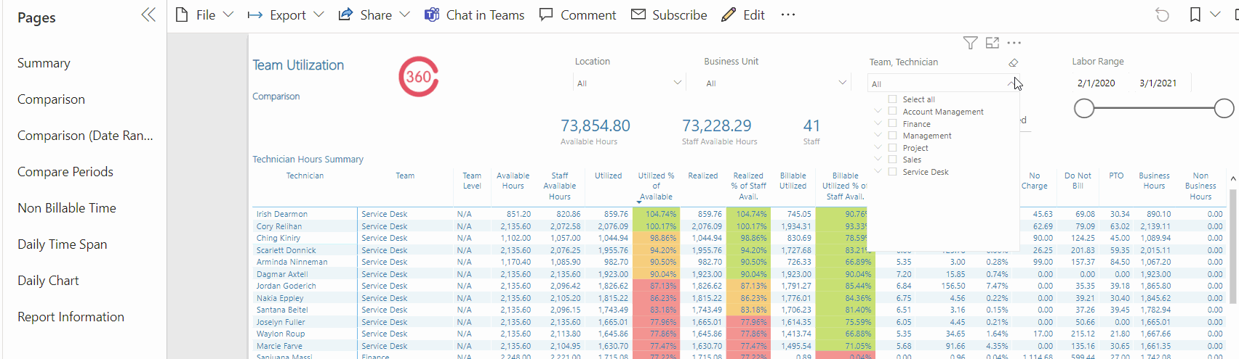Tick the Finance checkbox in slicer
The image size is (1239, 359).
[x=892, y=124]
